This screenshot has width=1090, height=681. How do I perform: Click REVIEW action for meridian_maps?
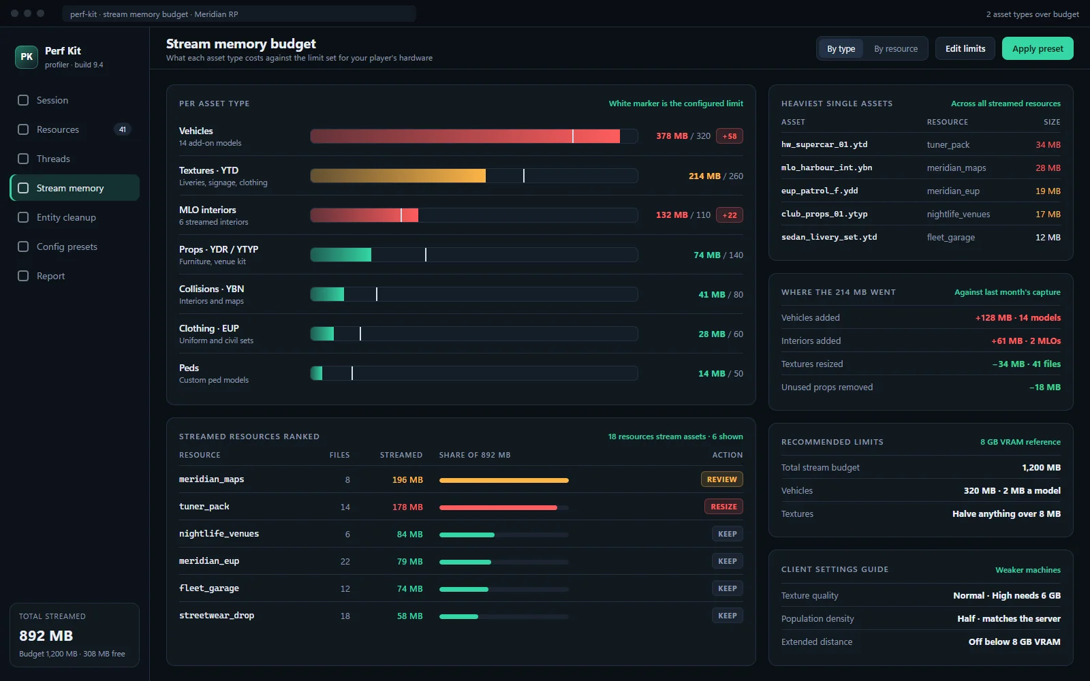point(721,479)
